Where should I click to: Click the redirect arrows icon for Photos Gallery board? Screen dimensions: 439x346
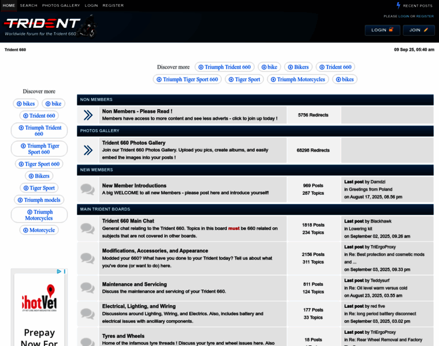coord(88,150)
